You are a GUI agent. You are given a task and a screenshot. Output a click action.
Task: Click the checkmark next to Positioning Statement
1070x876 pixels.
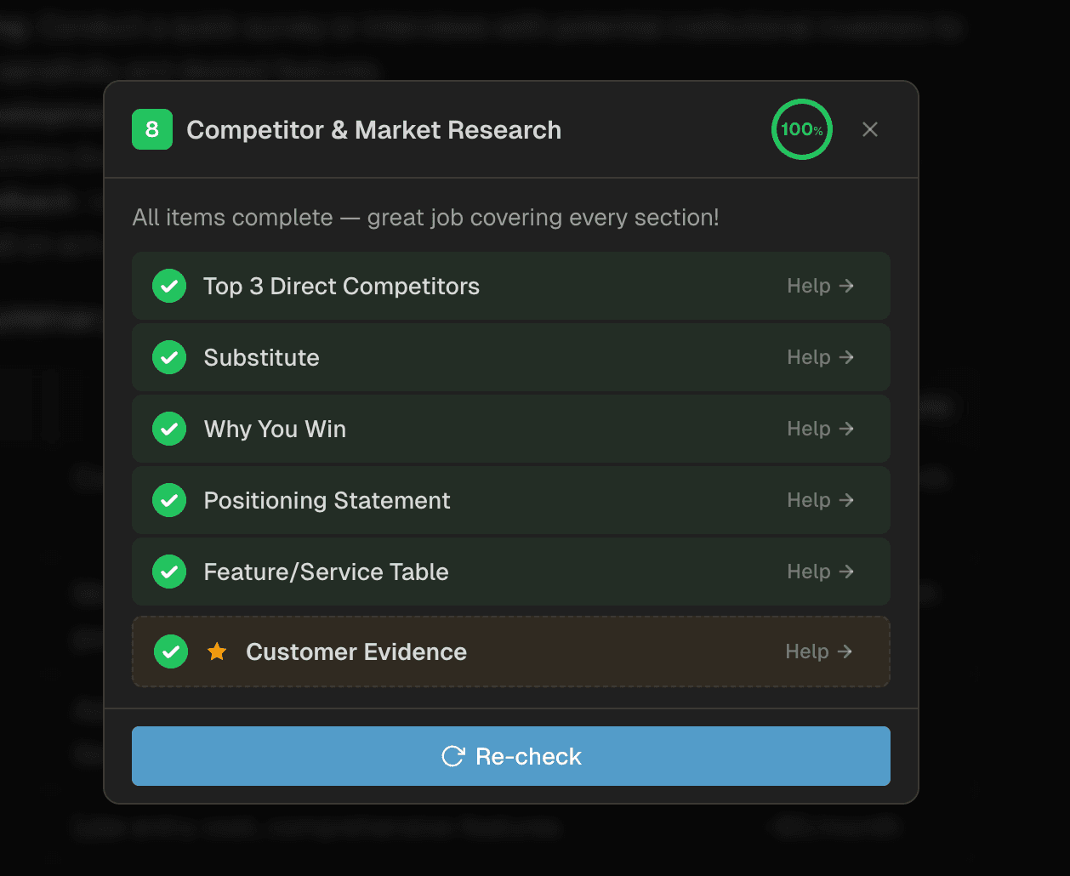click(x=169, y=500)
